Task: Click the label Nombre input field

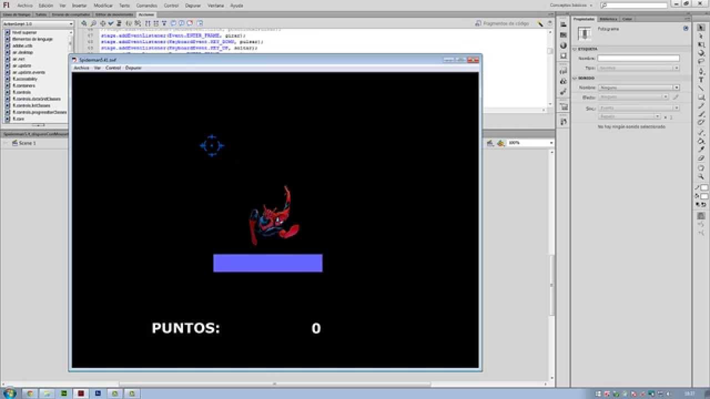Action: tap(638, 58)
